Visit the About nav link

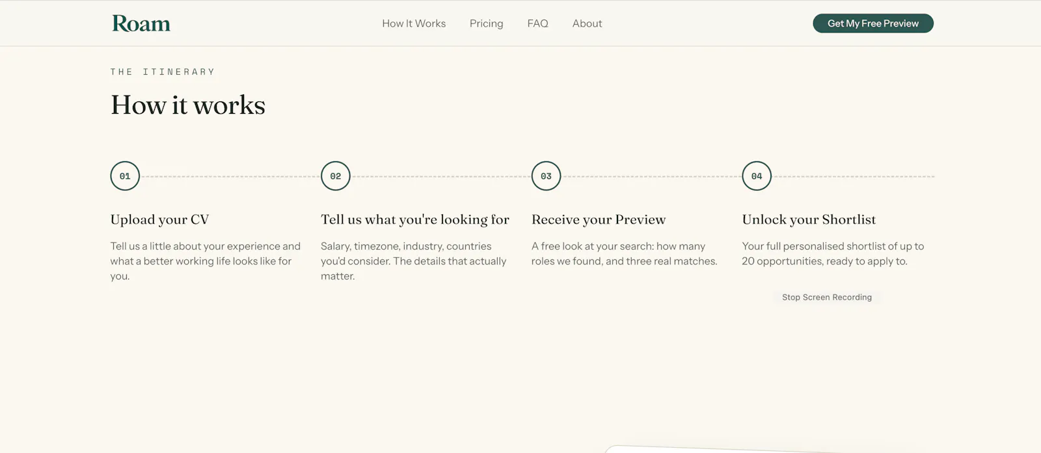point(587,23)
